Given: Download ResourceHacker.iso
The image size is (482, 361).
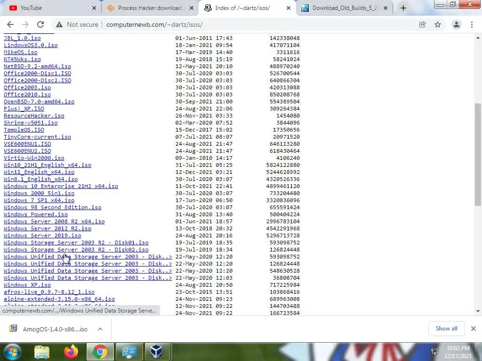Looking at the screenshot, I should 34,116.
